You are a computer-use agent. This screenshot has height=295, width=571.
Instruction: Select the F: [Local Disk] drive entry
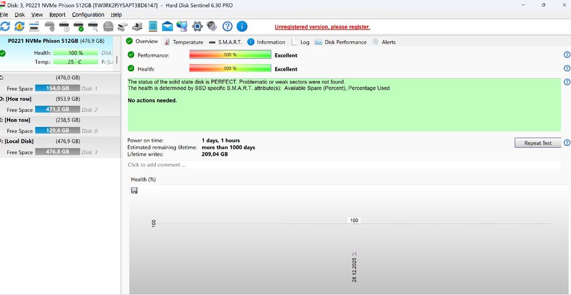pyautogui.click(x=60, y=146)
